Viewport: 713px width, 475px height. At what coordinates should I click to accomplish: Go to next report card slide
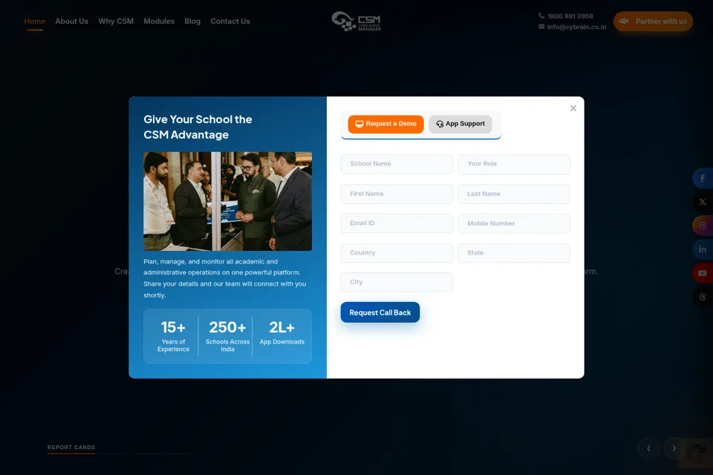pos(674,448)
